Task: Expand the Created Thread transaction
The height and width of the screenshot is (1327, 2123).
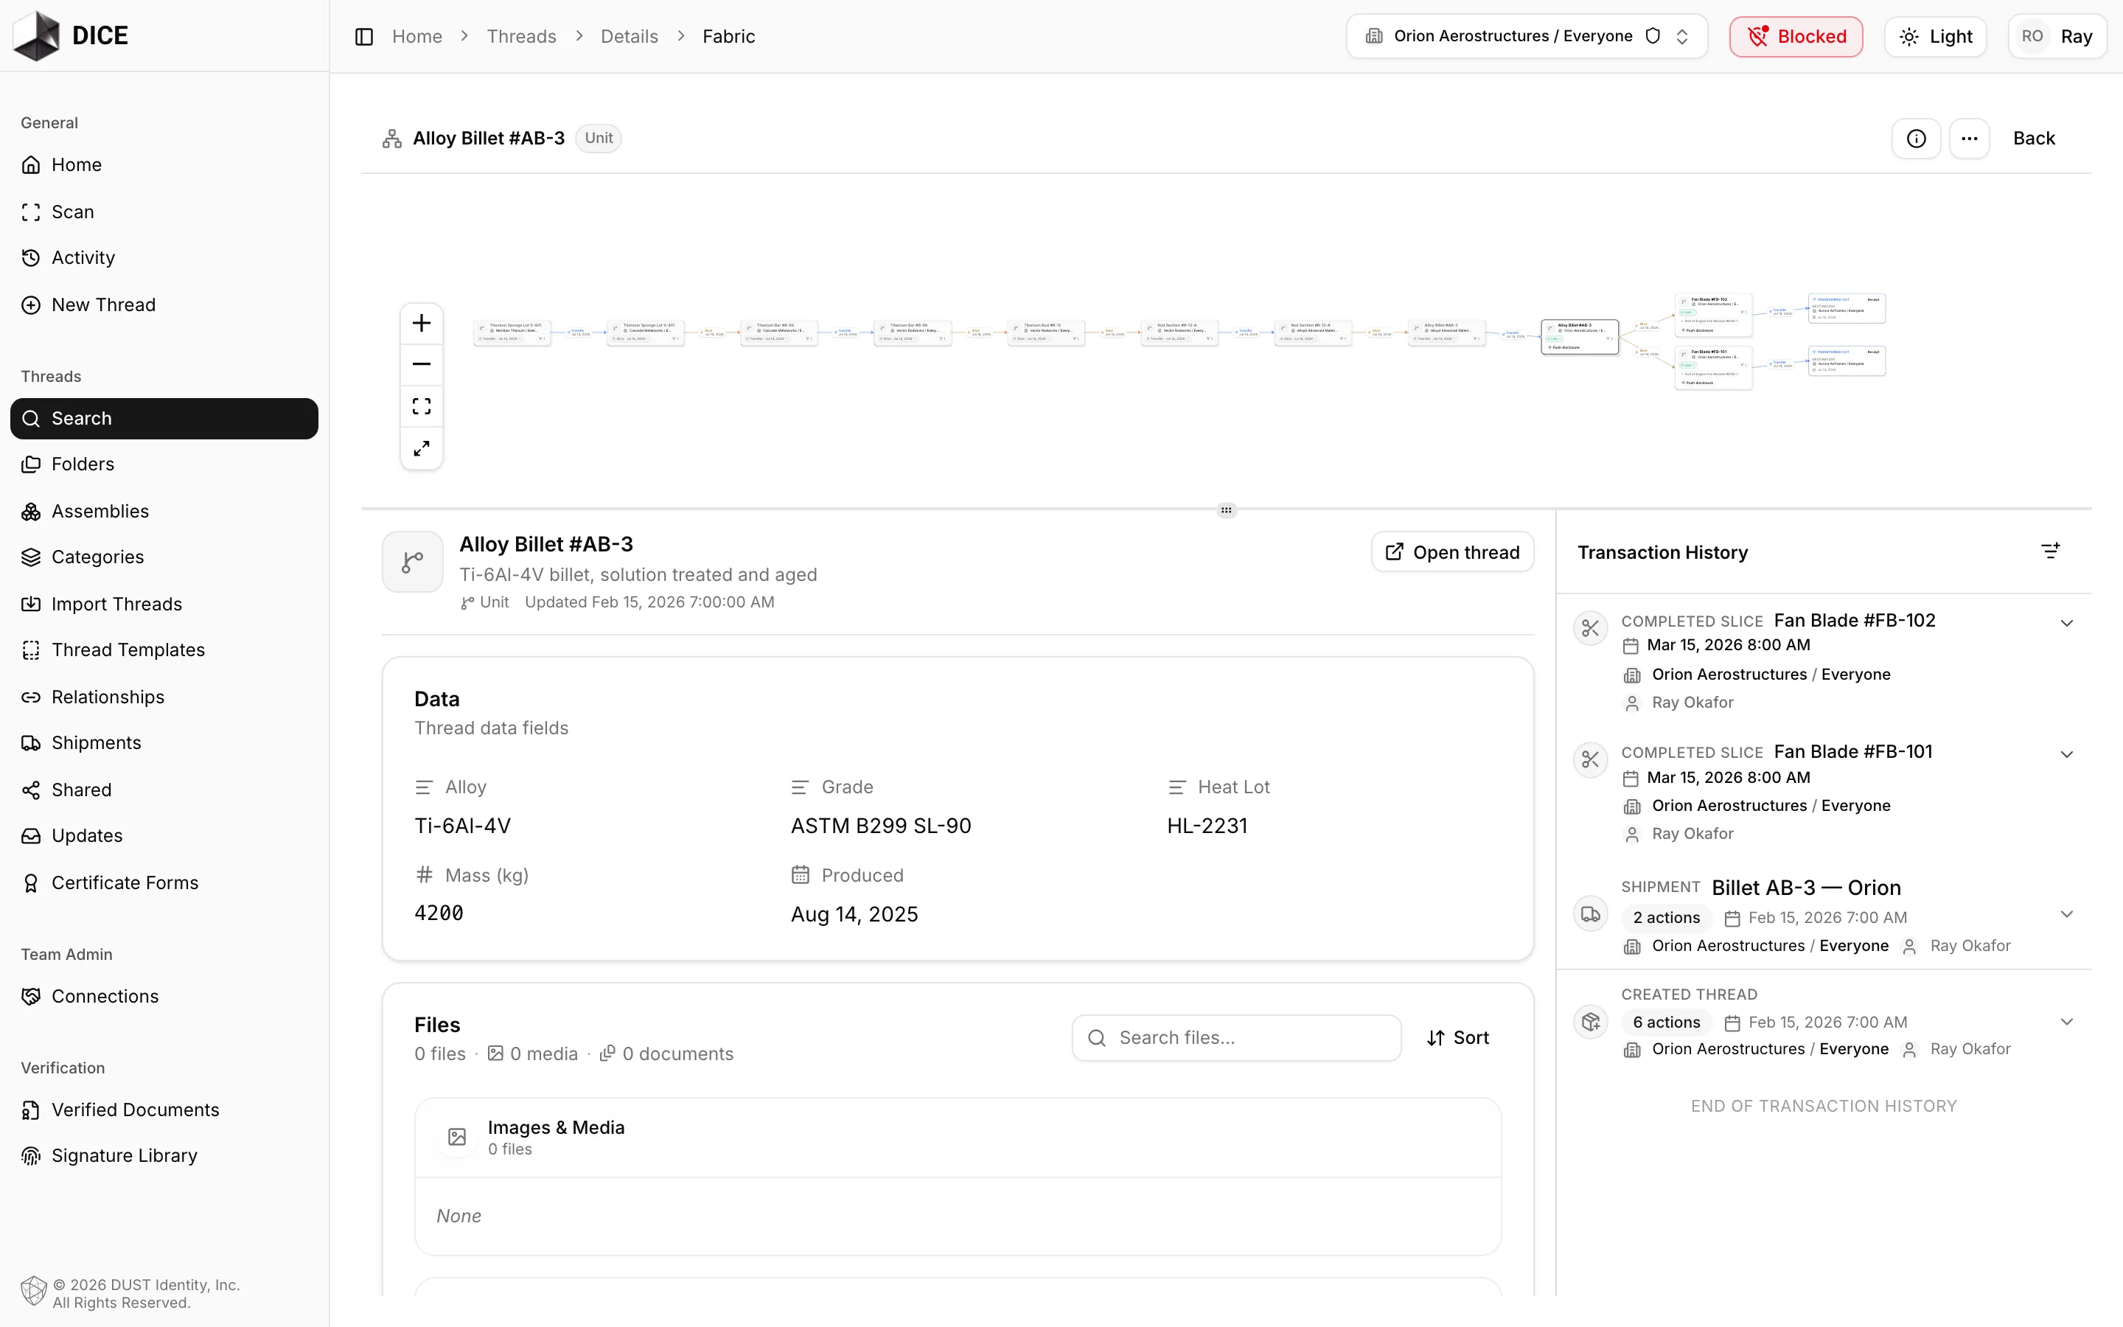Action: click(x=2066, y=1022)
